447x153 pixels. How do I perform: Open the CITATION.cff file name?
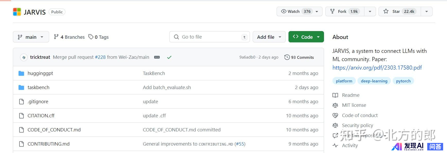coord(41,116)
